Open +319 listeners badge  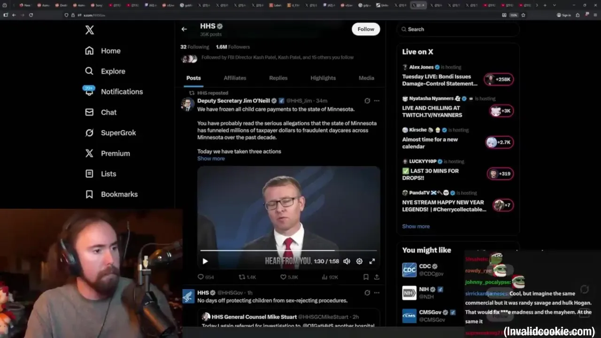[501, 174]
